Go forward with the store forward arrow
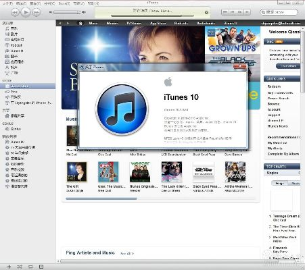 (x=68, y=23)
